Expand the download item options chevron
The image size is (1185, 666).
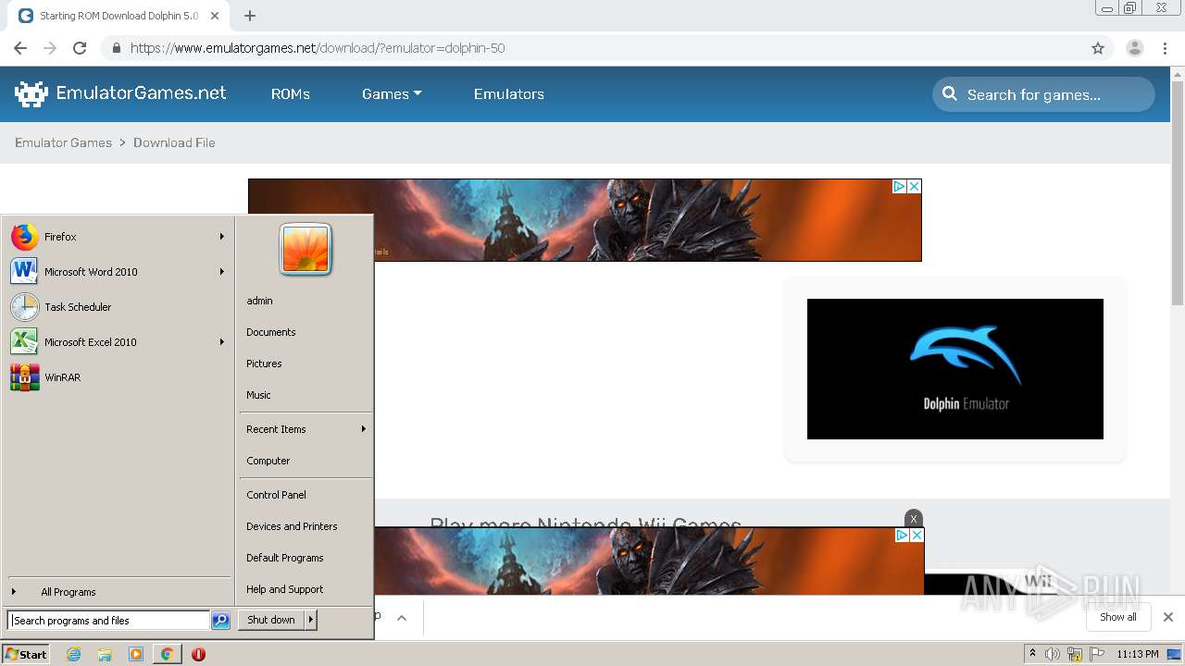coord(402,617)
